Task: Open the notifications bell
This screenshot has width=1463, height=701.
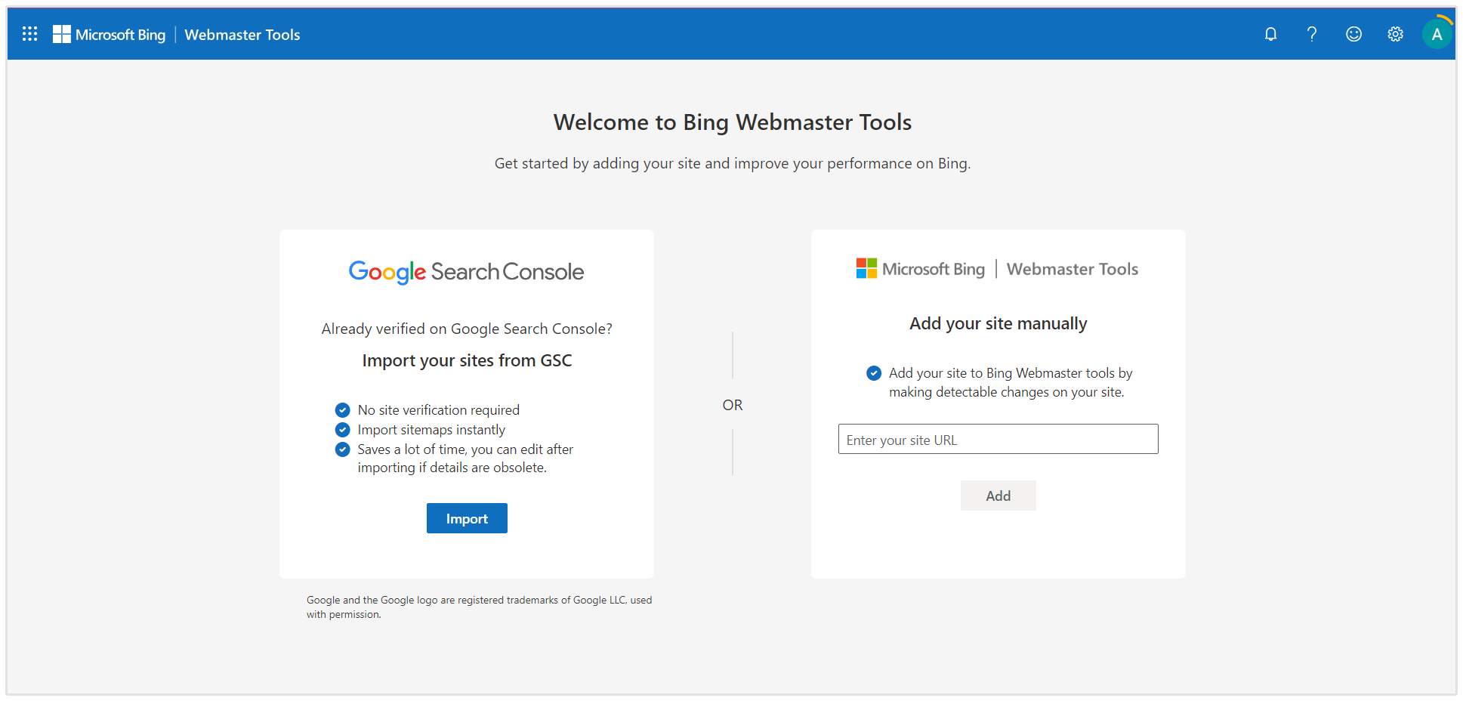Action: click(x=1270, y=34)
